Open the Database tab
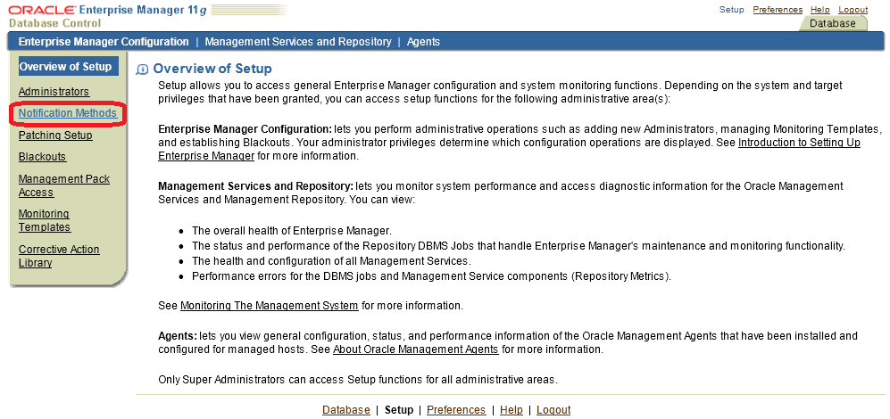The width and height of the screenshot is (890, 419). tap(833, 23)
